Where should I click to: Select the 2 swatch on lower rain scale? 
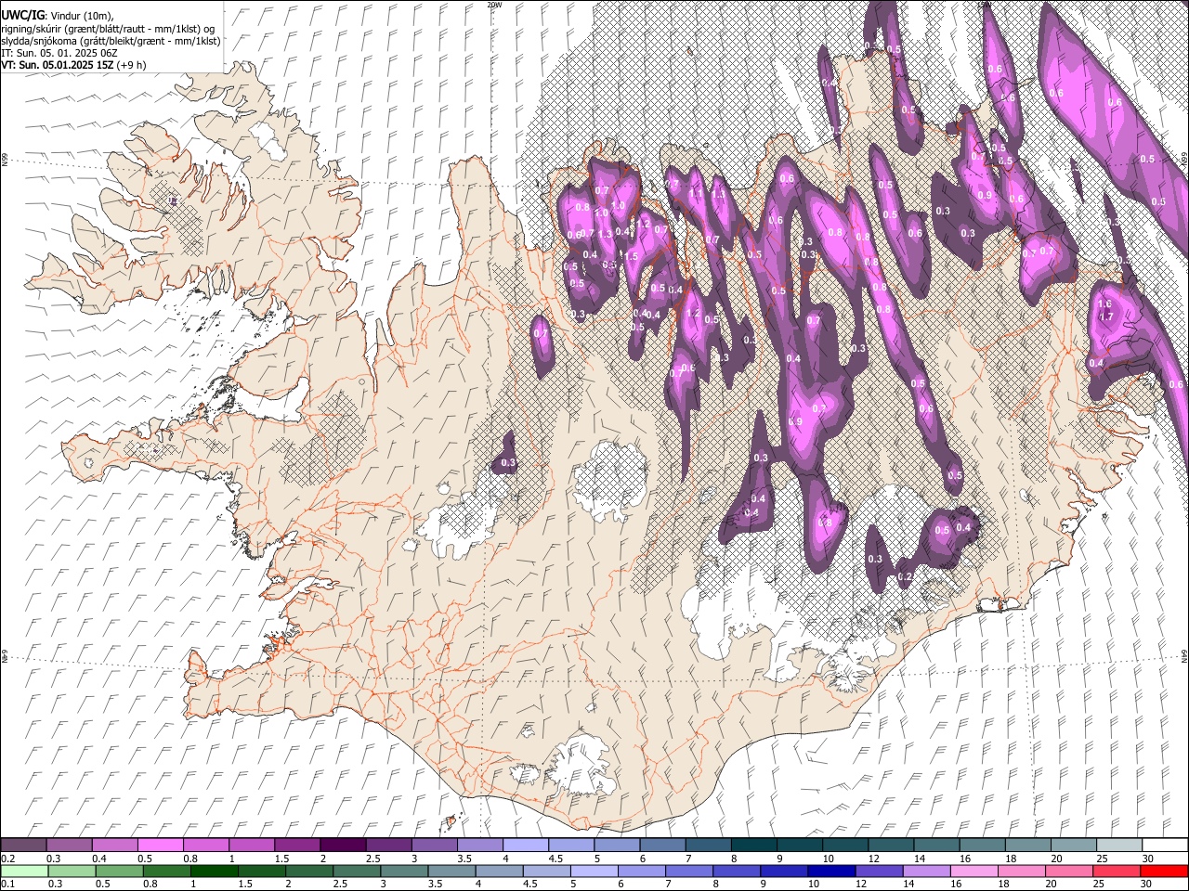(309, 871)
